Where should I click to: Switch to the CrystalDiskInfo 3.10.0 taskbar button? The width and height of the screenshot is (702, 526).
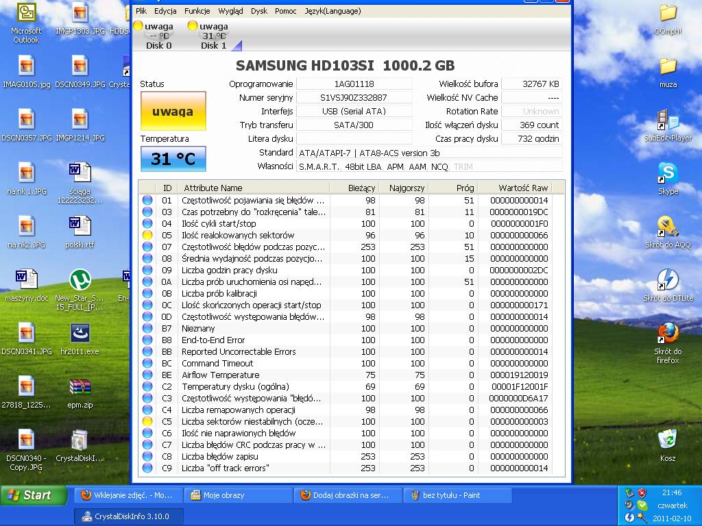coord(128,516)
